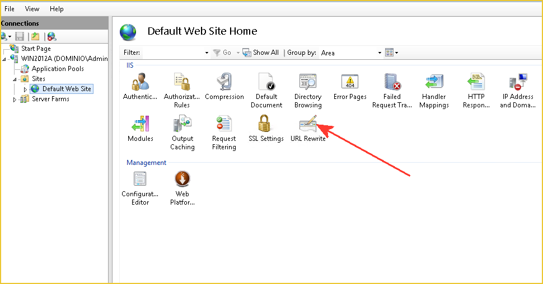Image resolution: width=543 pixels, height=284 pixels.
Task: Change the features view mode icon
Action: tap(389, 53)
